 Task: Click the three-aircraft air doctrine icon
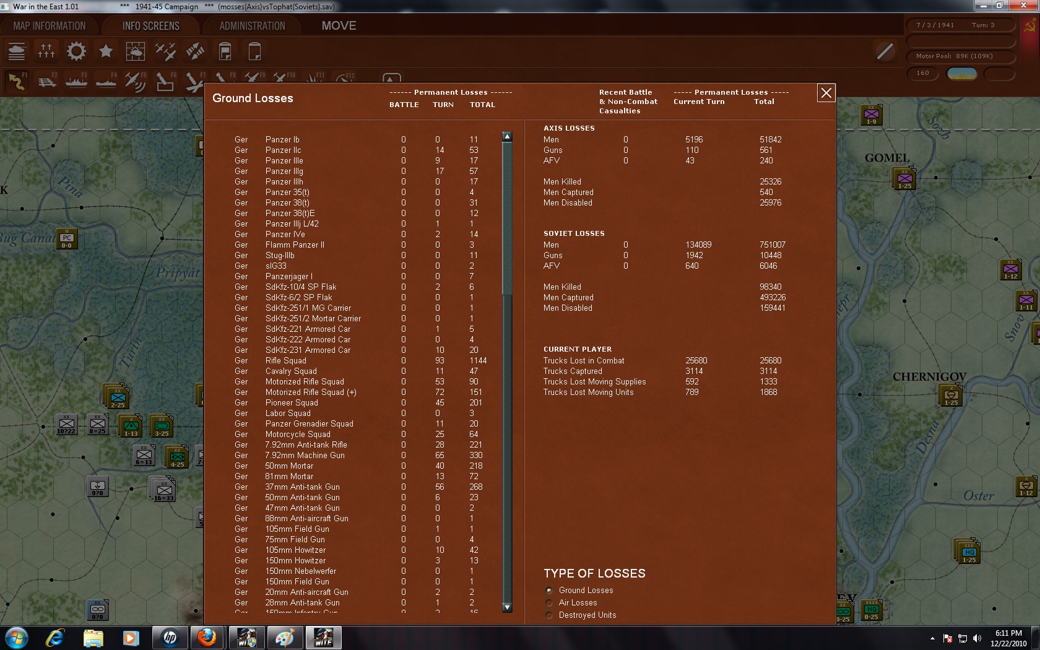click(x=165, y=51)
